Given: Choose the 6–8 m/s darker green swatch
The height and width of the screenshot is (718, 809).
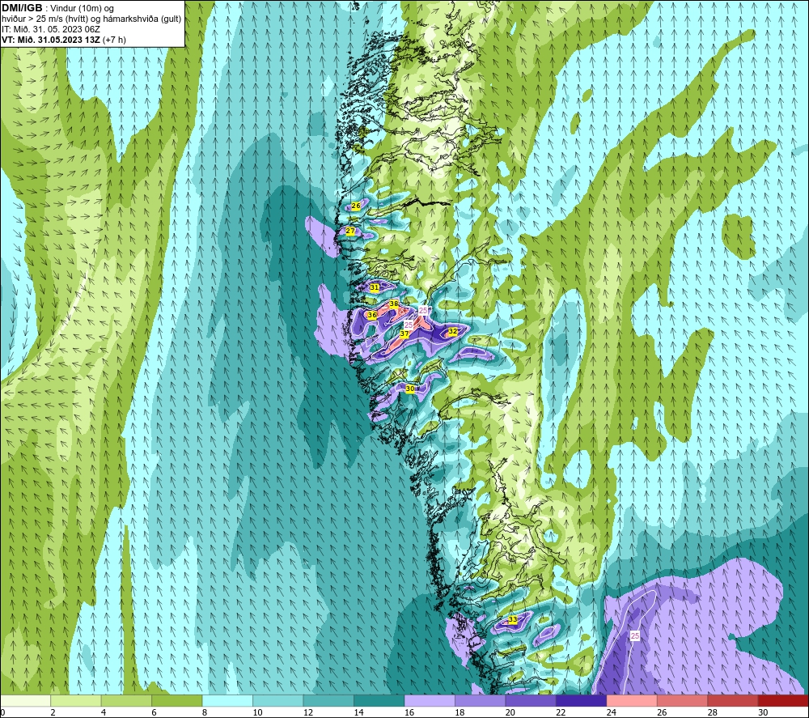Looking at the screenshot, I should [177, 700].
